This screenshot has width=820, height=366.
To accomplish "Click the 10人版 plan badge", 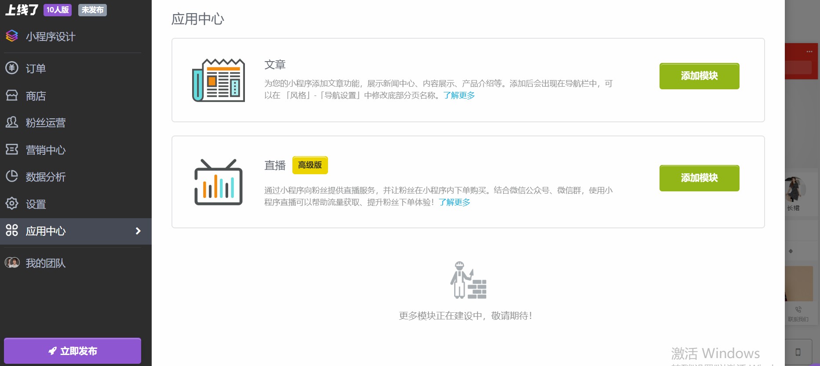I will (x=58, y=10).
